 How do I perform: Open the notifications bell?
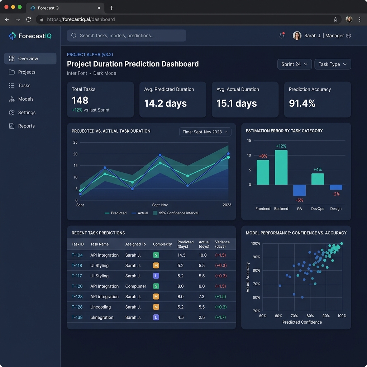282,35
